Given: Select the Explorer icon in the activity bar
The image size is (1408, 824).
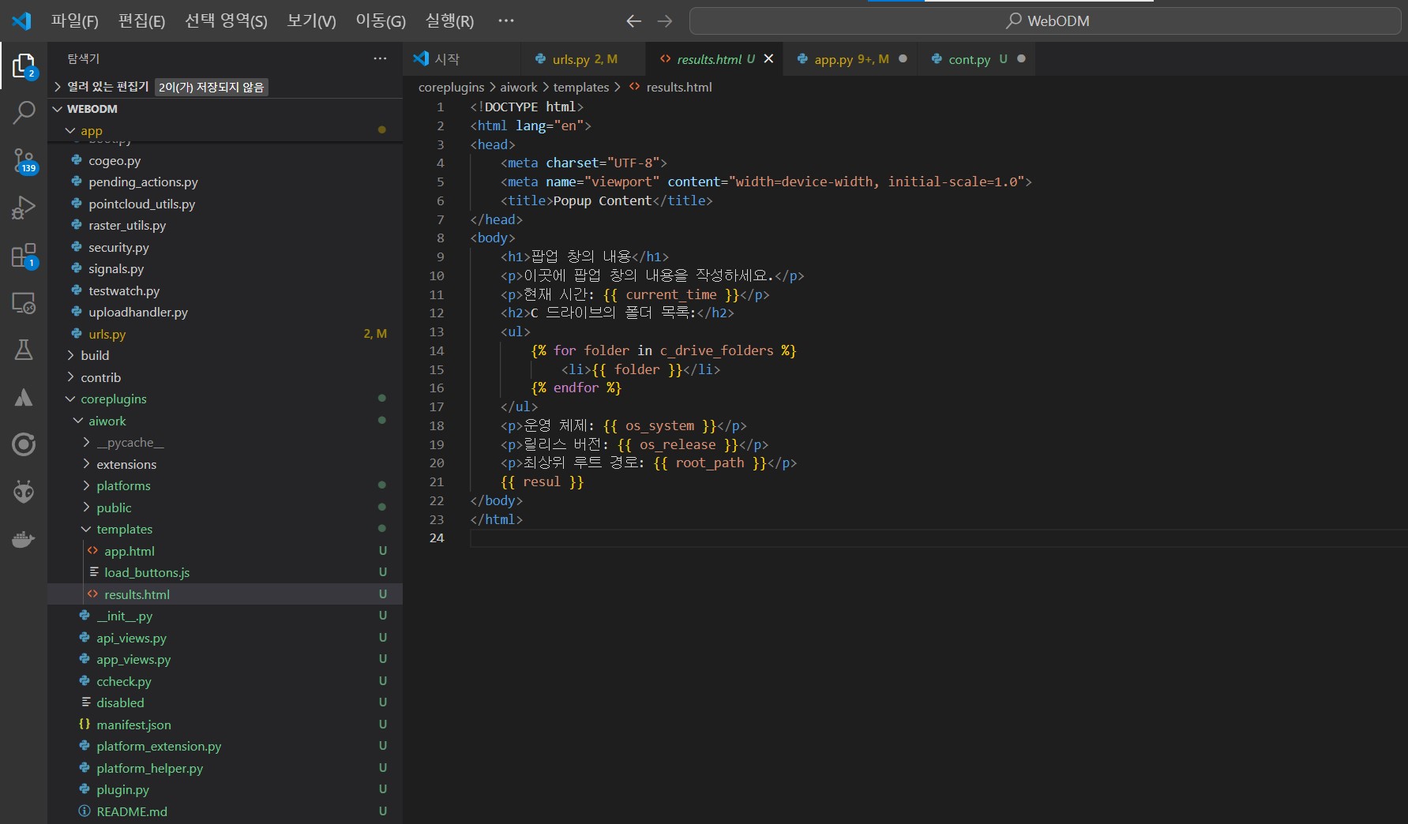Looking at the screenshot, I should click(x=24, y=66).
